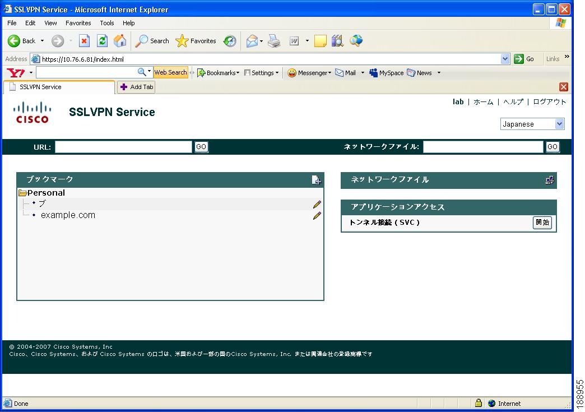This screenshot has height=412, width=585.
Task: Open the Yahoo logo dropdown arrow
Action: [x=31, y=73]
